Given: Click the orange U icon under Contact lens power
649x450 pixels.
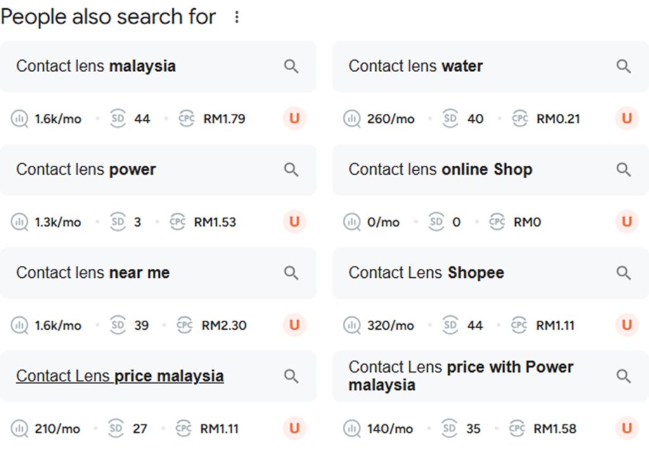Looking at the screenshot, I should tap(294, 222).
